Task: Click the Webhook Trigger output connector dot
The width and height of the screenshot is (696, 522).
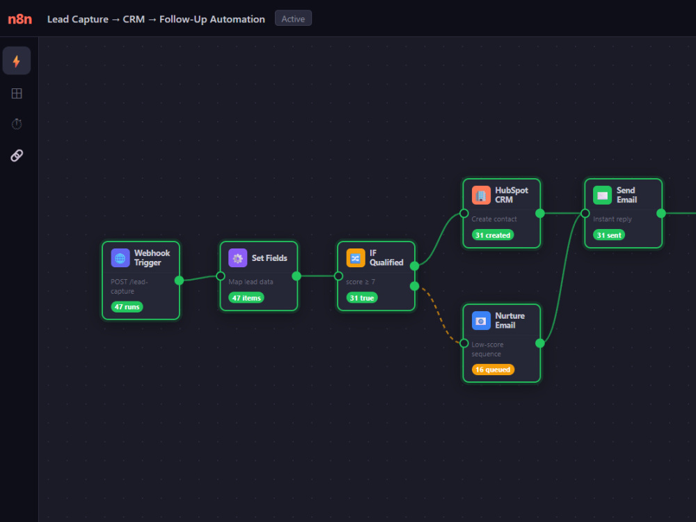Action: [x=180, y=280]
